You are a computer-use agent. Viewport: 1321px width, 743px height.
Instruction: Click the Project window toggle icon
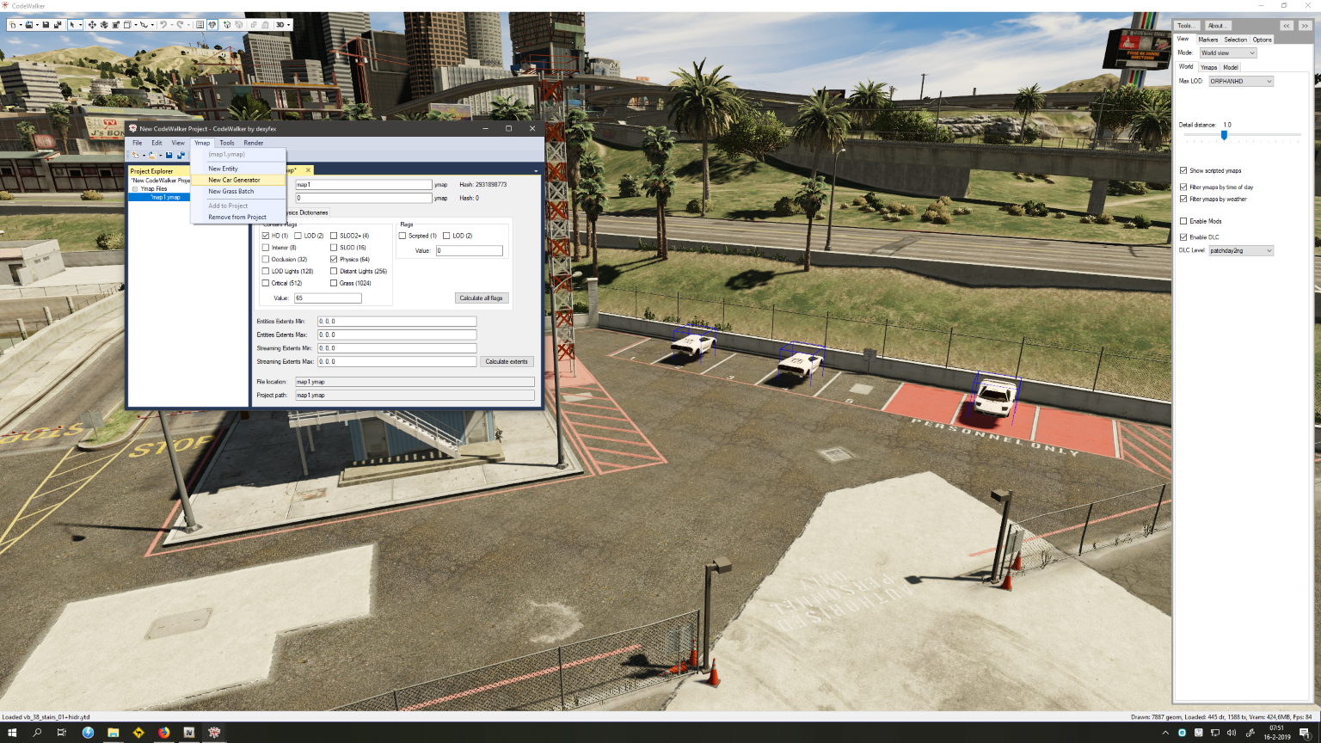point(212,25)
